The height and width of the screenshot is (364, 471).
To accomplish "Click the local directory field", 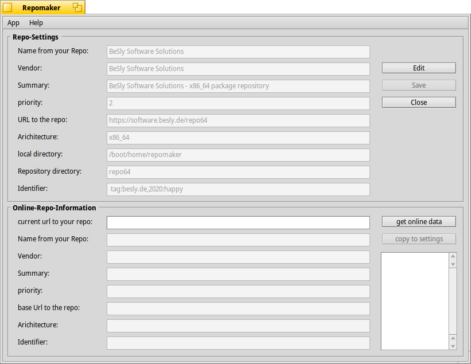I will tap(238, 155).
